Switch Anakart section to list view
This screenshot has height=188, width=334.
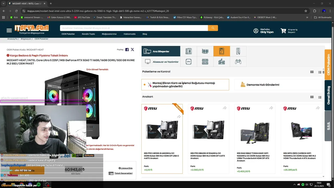(x=320, y=97)
